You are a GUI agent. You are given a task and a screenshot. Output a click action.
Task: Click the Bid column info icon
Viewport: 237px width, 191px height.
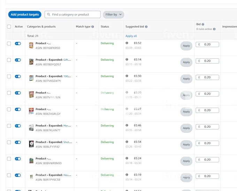(x=203, y=24)
